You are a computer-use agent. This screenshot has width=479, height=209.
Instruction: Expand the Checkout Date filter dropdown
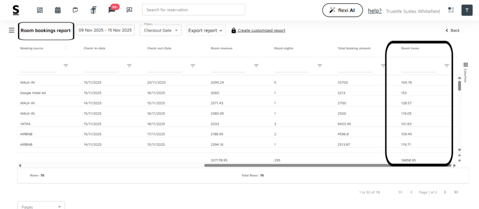pyautogui.click(x=160, y=30)
